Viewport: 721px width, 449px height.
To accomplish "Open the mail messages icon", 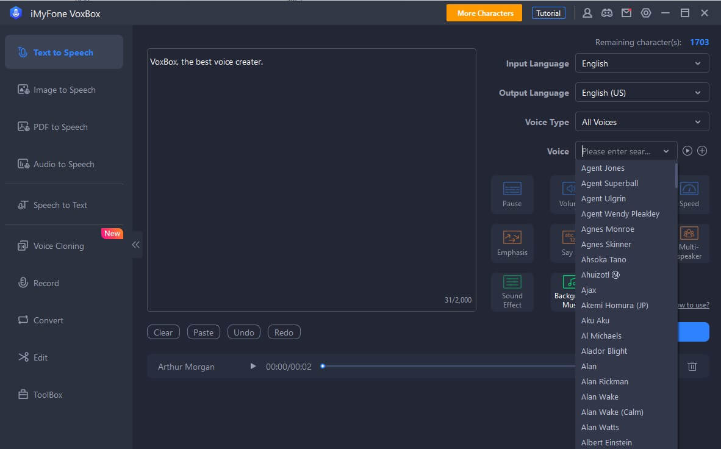I will tap(626, 13).
